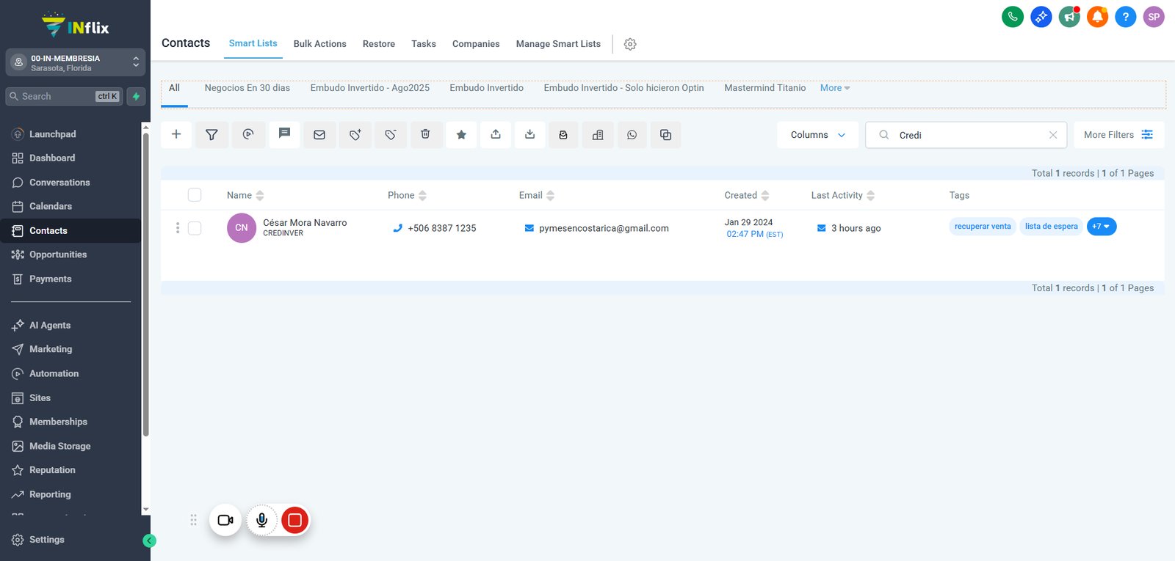Image resolution: width=1175 pixels, height=561 pixels.
Task: Click the merge contacts overlapping squares icon
Action: coord(666,135)
